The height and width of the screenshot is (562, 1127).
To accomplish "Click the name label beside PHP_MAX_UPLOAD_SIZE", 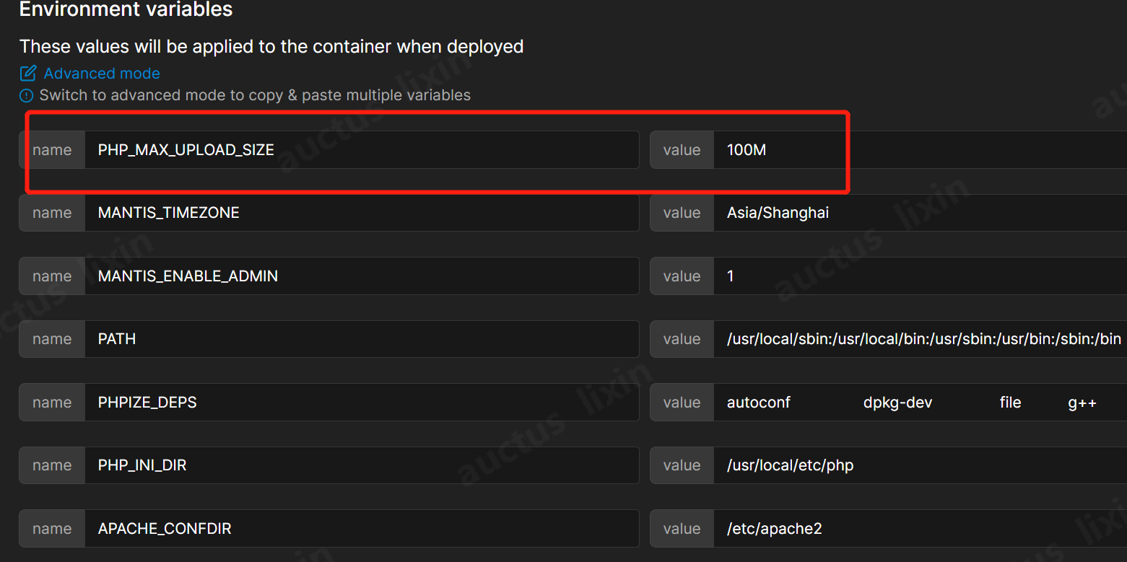I will point(51,149).
